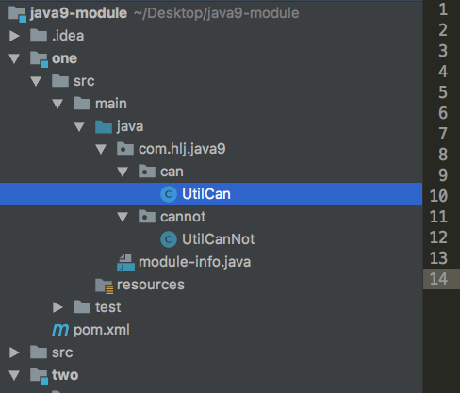460x393 pixels.
Task: Collapse the cannot package arrow
Action: (123, 217)
